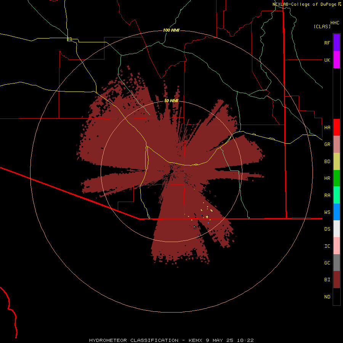Click the RF legend label

327,43
